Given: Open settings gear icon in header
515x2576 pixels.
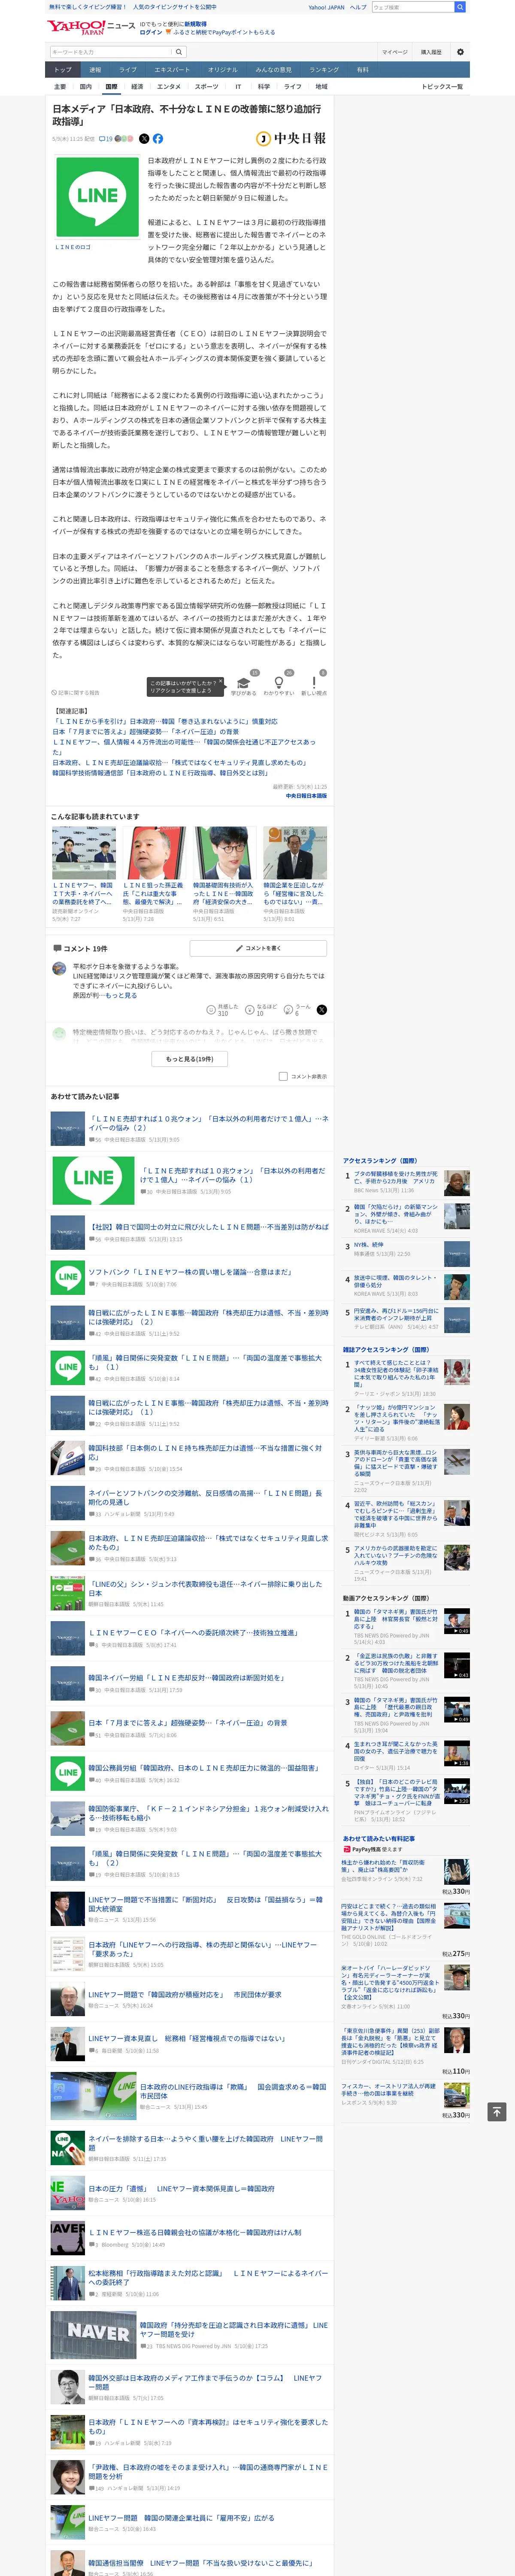Looking at the screenshot, I should click(x=460, y=52).
